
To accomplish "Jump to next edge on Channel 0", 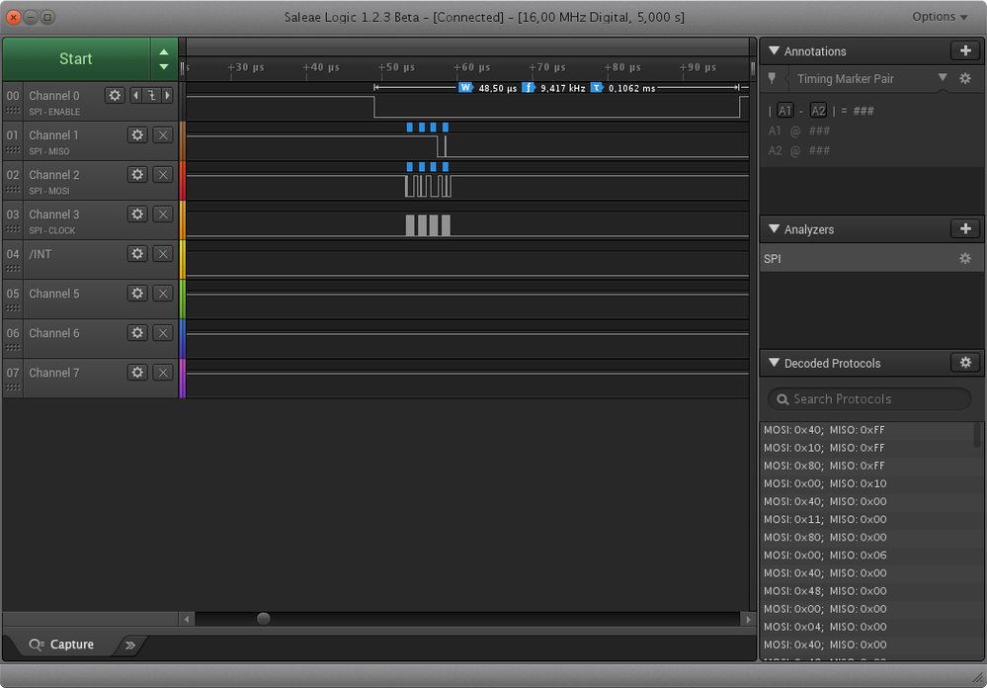I will point(167,96).
